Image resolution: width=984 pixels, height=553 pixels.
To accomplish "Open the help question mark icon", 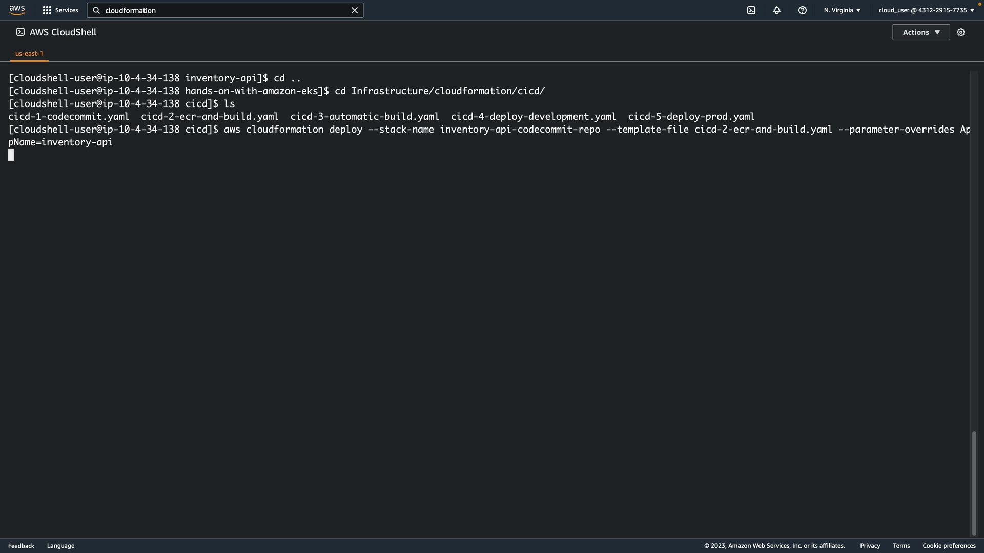I will coord(802,10).
